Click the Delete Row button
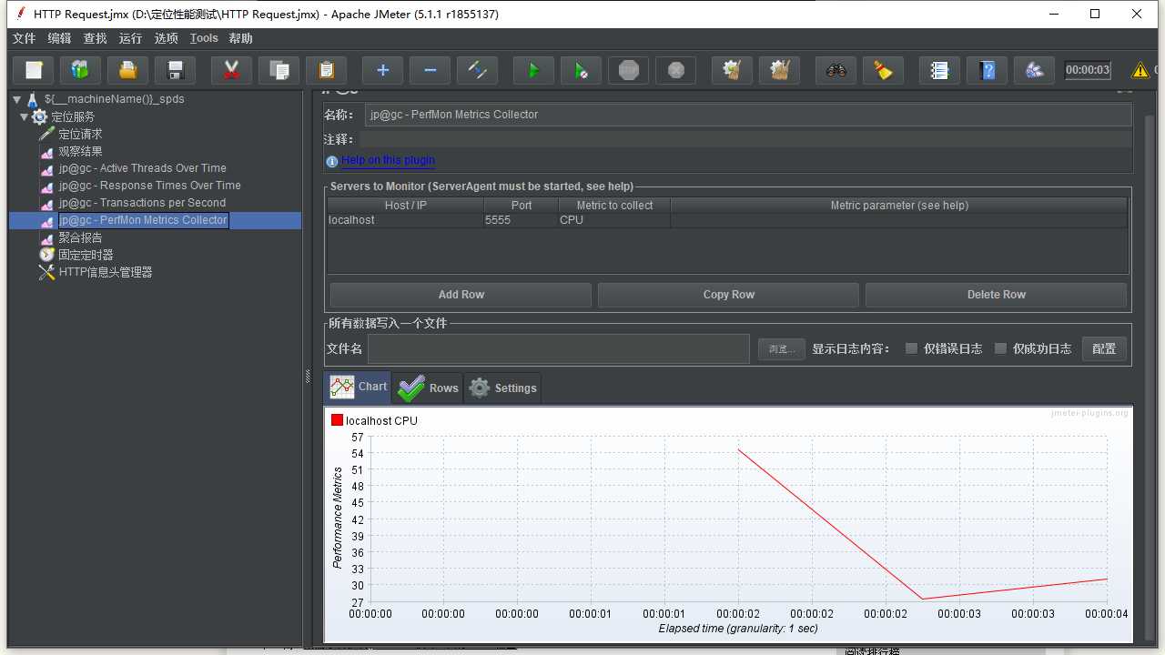Viewport: 1165px width, 655px height. point(996,295)
